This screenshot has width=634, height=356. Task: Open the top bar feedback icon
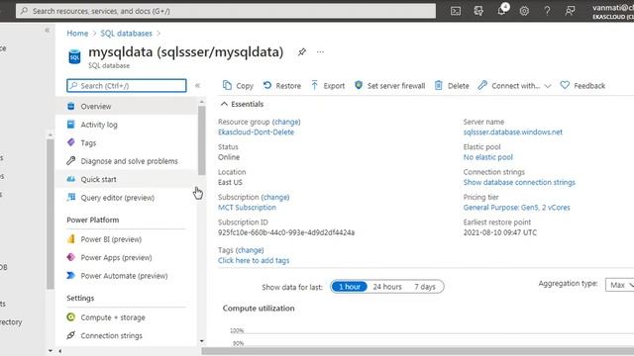coord(571,11)
